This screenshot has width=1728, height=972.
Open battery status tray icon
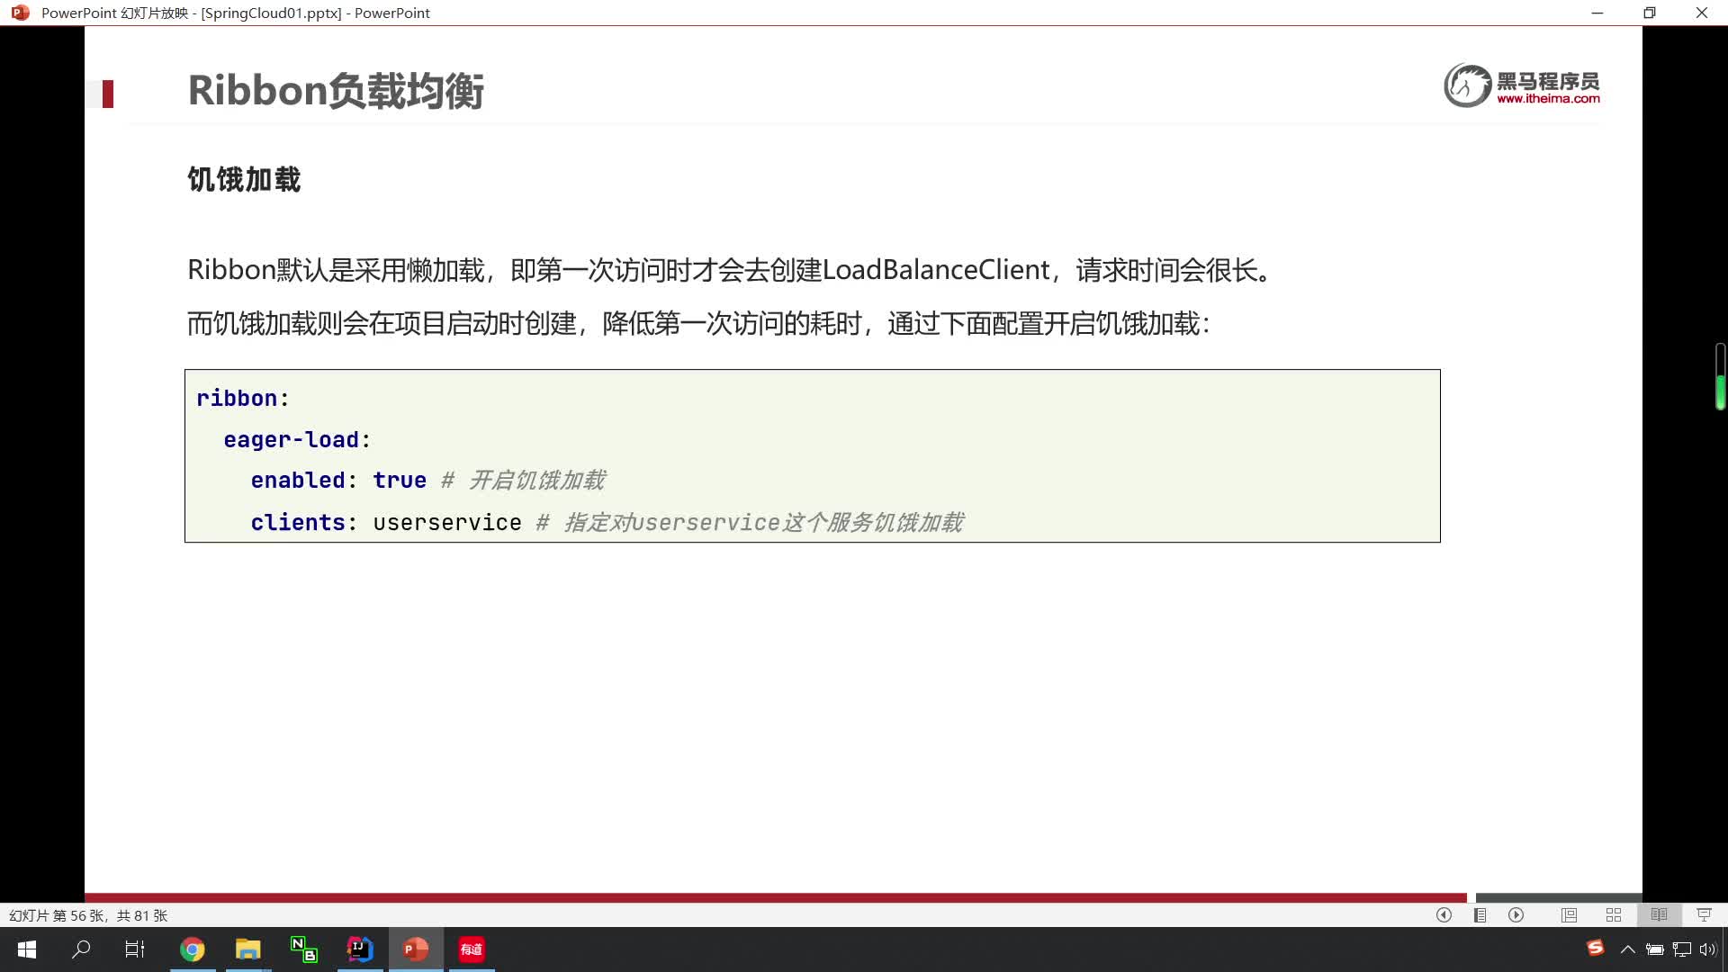1654,949
